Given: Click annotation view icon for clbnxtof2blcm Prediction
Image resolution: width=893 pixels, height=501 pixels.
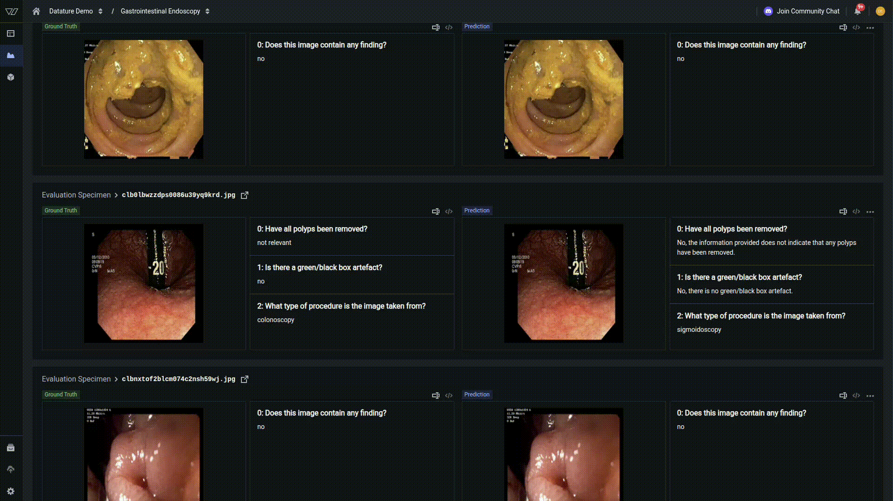Looking at the screenshot, I should tap(843, 396).
